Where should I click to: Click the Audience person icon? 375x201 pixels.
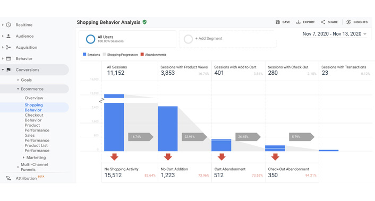tap(8, 36)
